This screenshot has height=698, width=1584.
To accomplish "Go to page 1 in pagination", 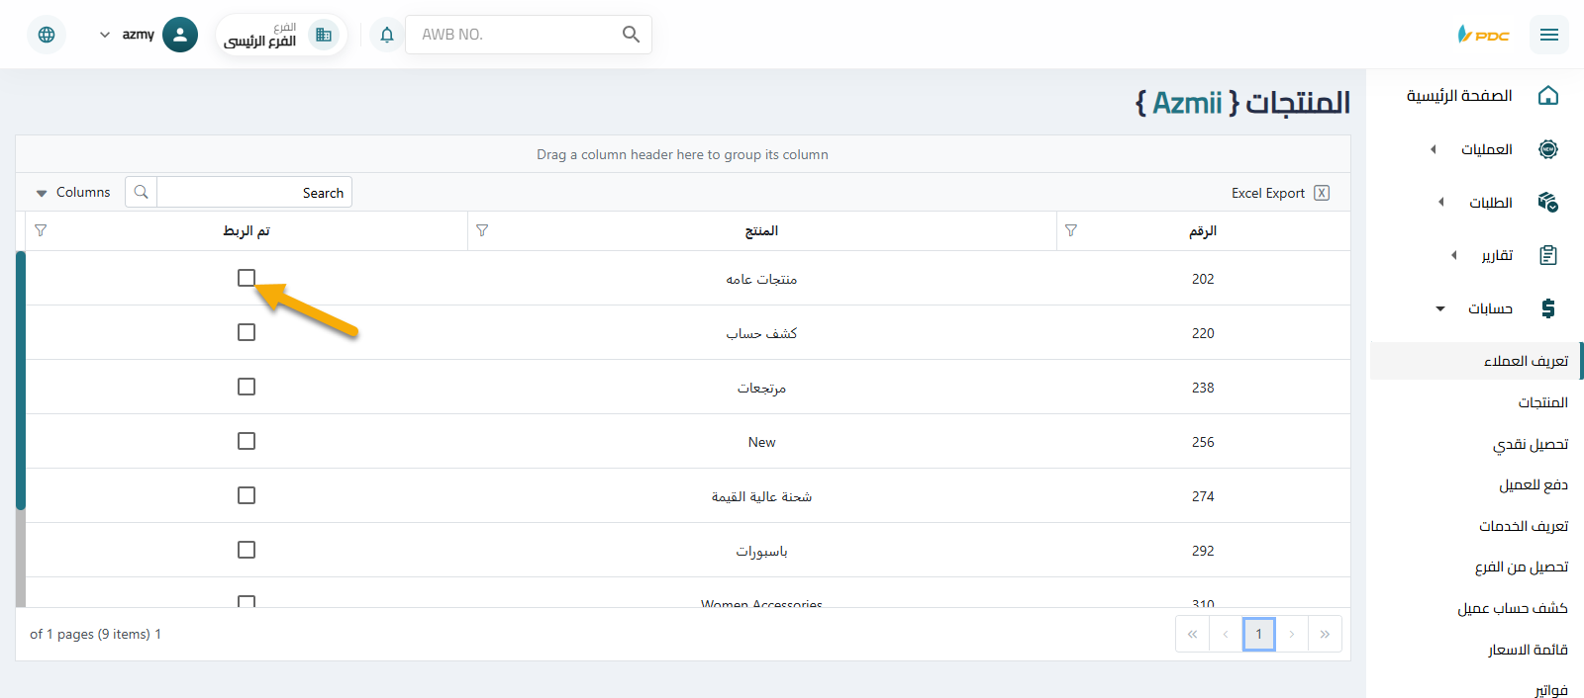I will tap(1258, 634).
